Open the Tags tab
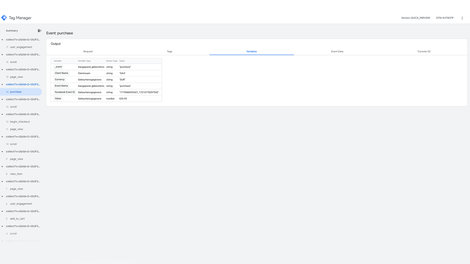This screenshot has height=264, width=470. 169,51
